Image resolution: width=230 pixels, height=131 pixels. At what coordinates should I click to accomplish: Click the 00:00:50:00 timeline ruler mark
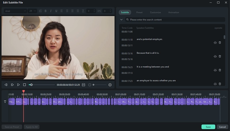click(102, 95)
